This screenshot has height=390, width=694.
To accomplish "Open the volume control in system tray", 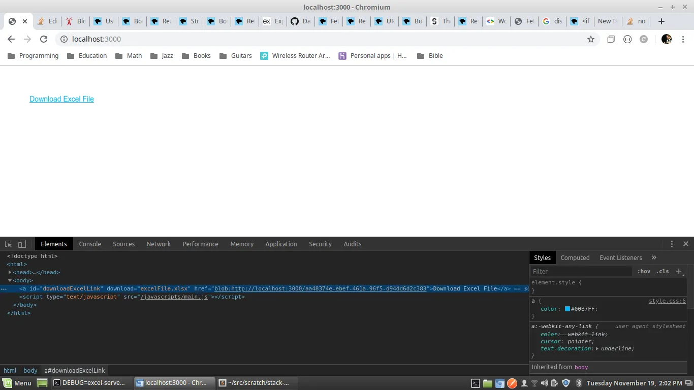I will 544,383.
